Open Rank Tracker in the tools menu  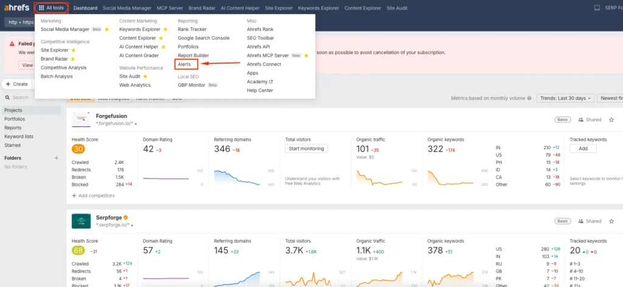[192, 29]
